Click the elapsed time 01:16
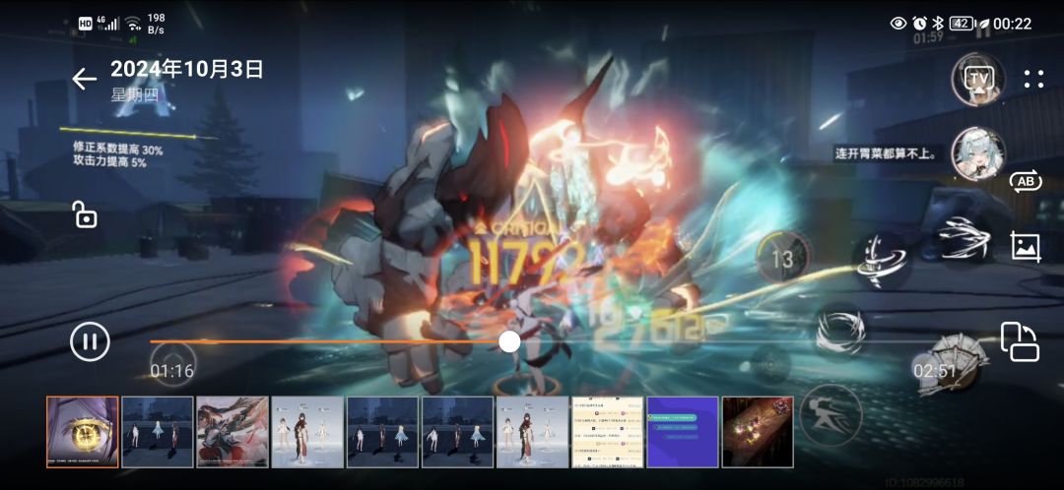 (x=171, y=371)
